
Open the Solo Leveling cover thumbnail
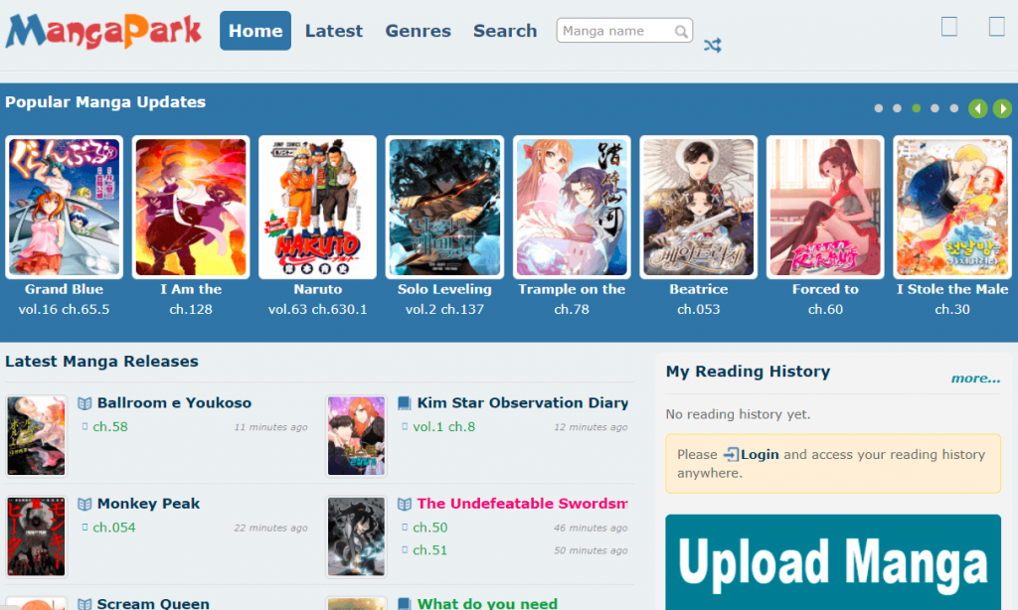click(444, 207)
